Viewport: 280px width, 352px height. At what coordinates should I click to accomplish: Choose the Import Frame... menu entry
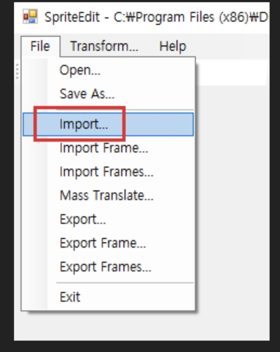tap(104, 148)
